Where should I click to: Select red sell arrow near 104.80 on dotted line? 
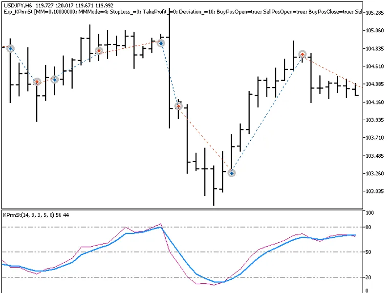pos(99,51)
